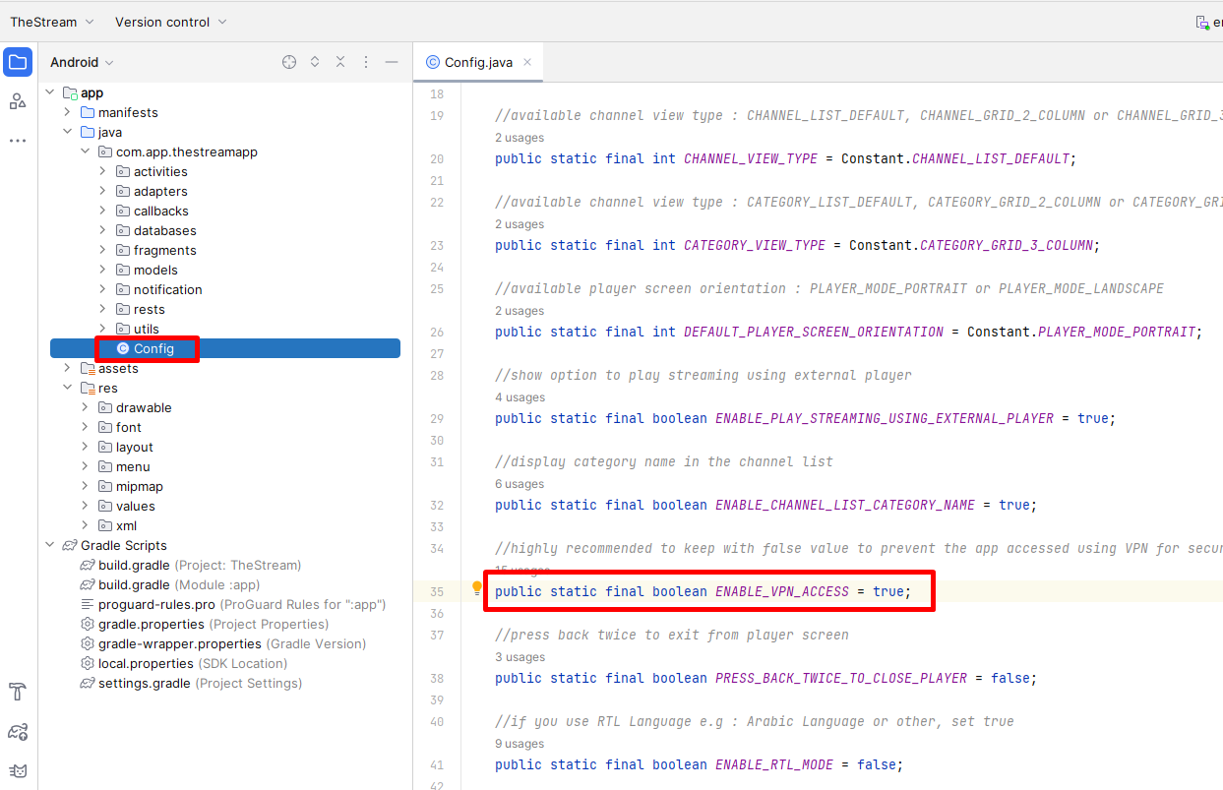Open the Structure tool window icon
1223x790 pixels.
18,101
